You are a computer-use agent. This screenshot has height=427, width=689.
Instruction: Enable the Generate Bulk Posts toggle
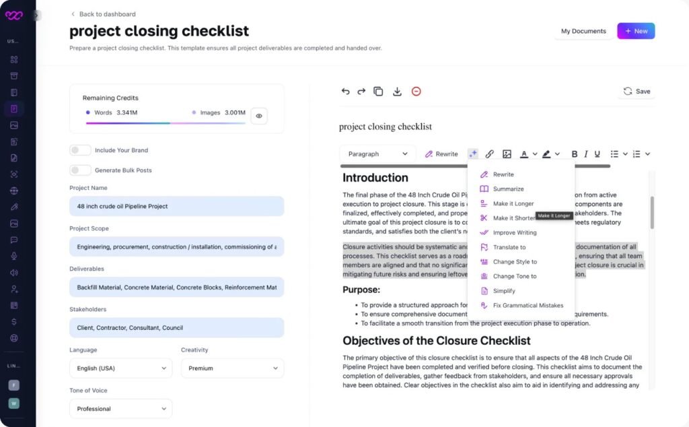(80, 170)
